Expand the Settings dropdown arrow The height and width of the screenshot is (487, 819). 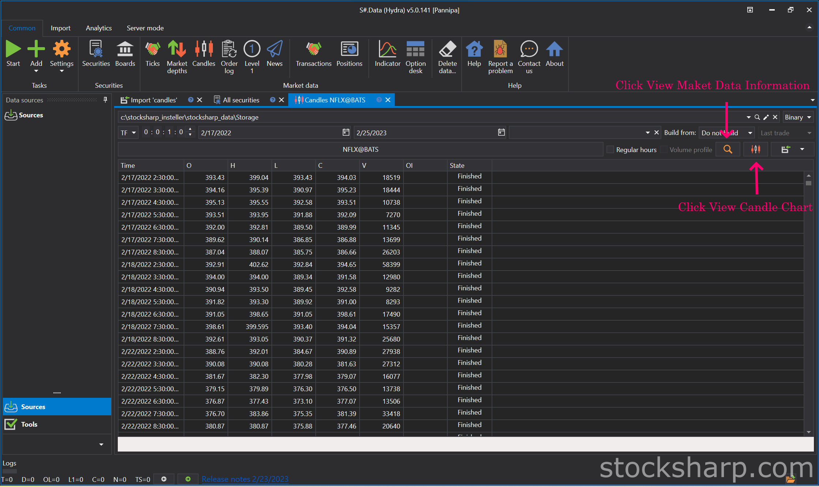61,71
